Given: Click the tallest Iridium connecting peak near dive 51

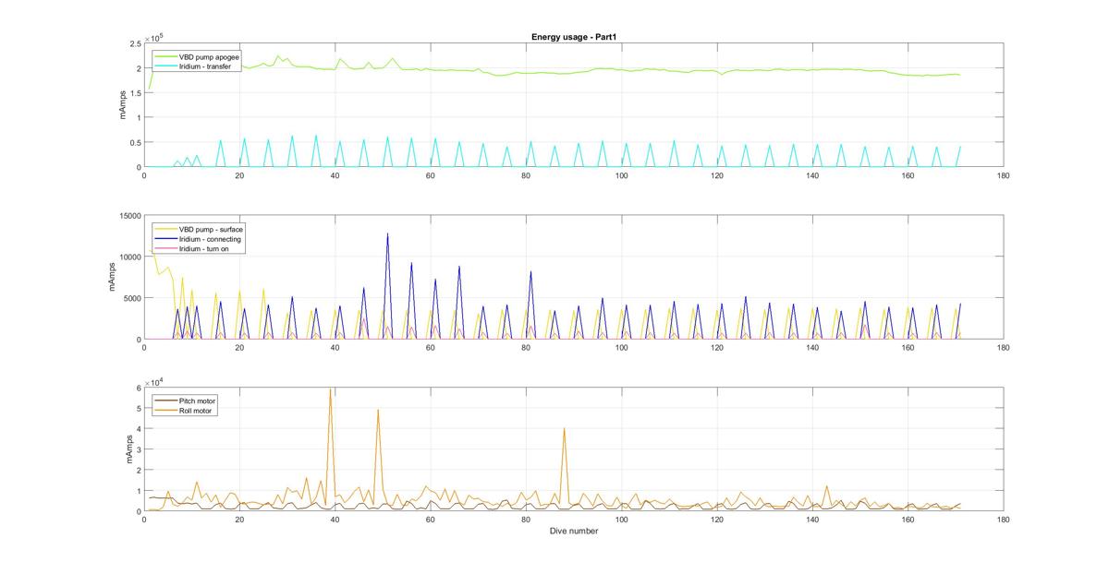Looking at the screenshot, I should click(387, 234).
